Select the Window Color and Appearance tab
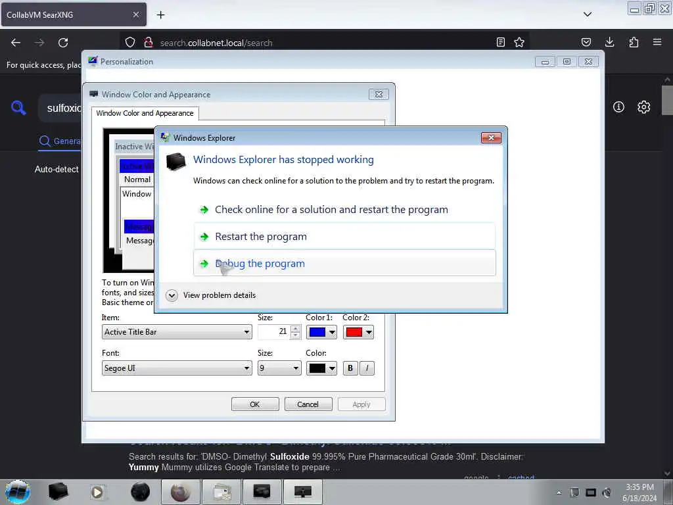Image resolution: width=673 pixels, height=505 pixels. [145, 113]
